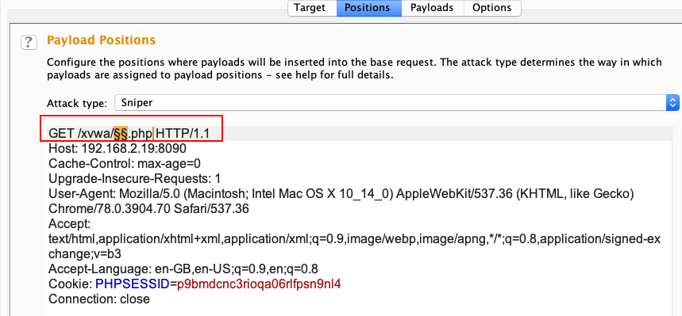
Task: Click the Connection: close line
Action: [99, 299]
